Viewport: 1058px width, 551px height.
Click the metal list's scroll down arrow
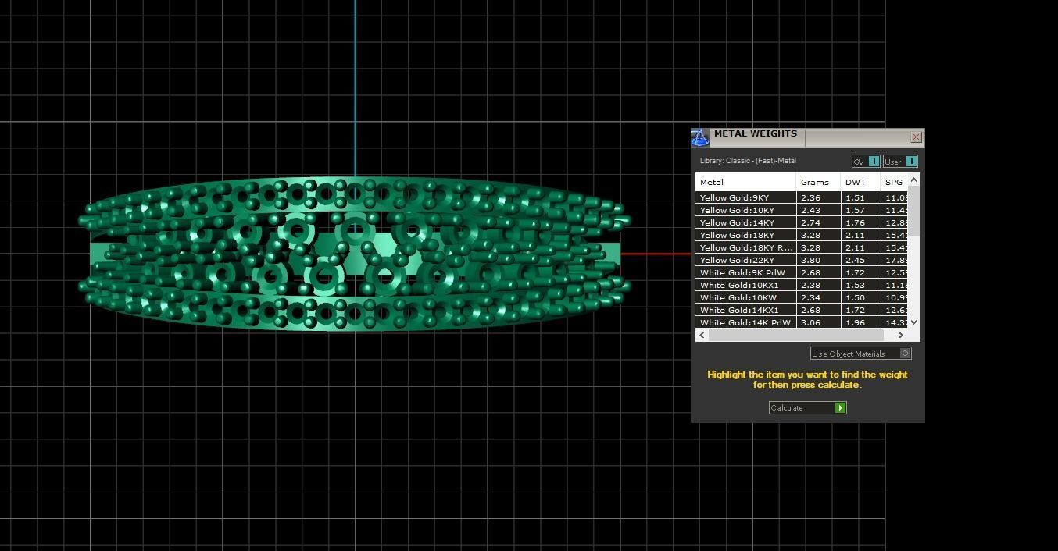914,322
